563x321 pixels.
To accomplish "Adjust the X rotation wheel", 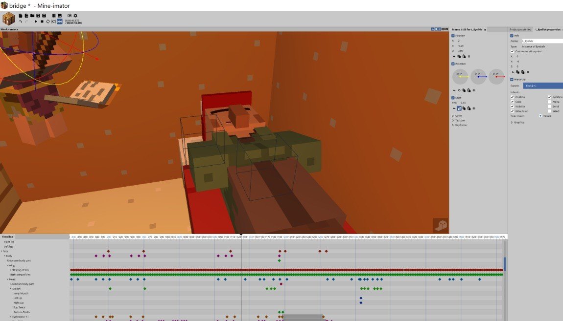I will (x=460, y=77).
